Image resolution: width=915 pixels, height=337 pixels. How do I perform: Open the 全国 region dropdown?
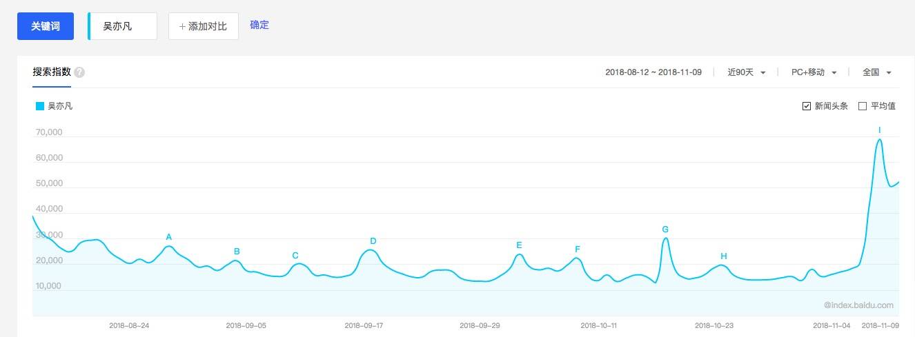pyautogui.click(x=877, y=72)
